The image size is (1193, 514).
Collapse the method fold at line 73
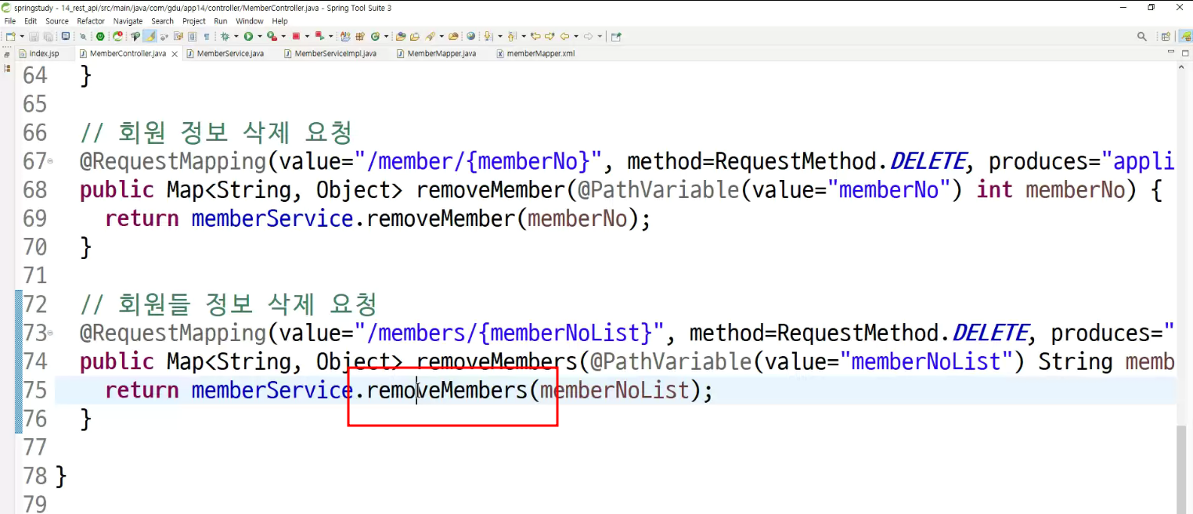click(x=51, y=333)
